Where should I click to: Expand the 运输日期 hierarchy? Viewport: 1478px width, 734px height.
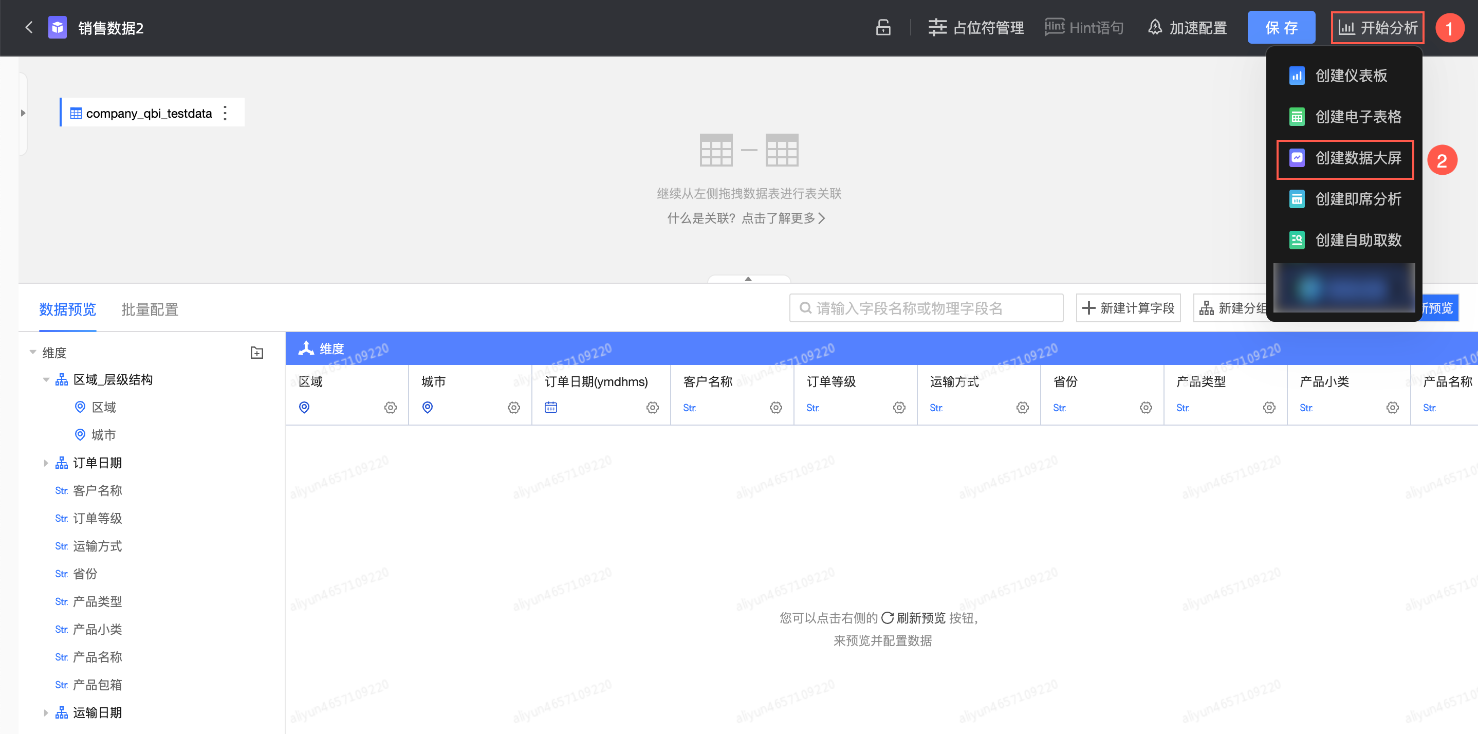click(46, 713)
